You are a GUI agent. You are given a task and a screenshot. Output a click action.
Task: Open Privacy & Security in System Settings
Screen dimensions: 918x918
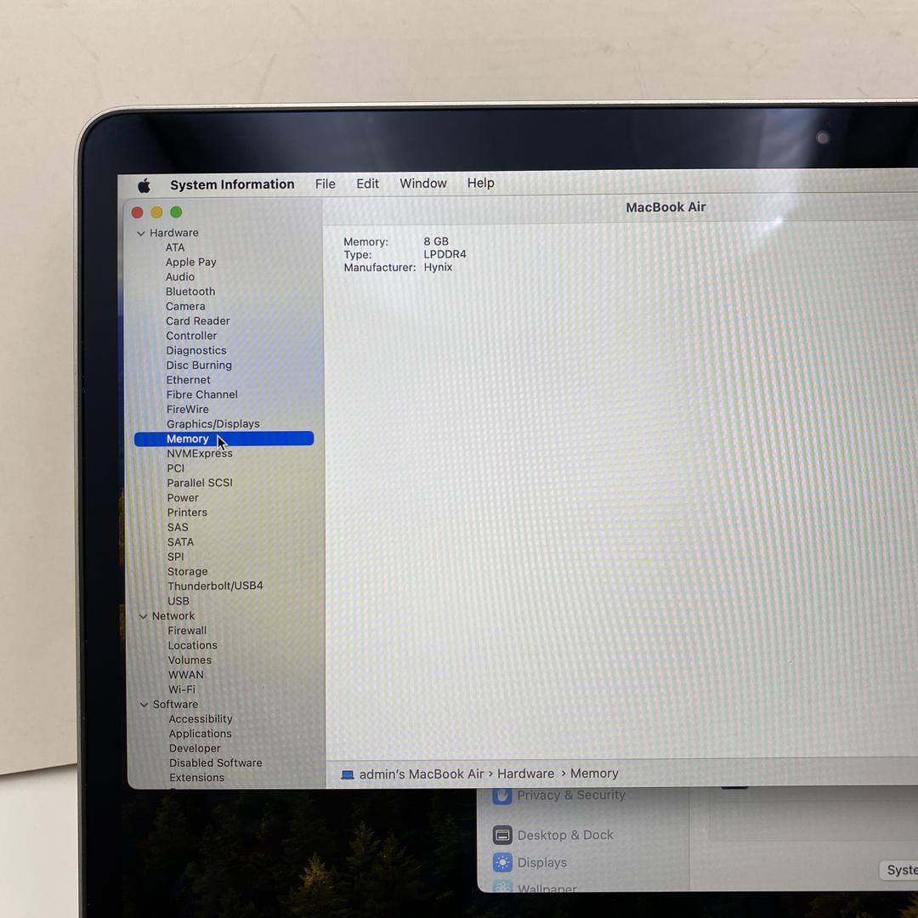click(559, 795)
